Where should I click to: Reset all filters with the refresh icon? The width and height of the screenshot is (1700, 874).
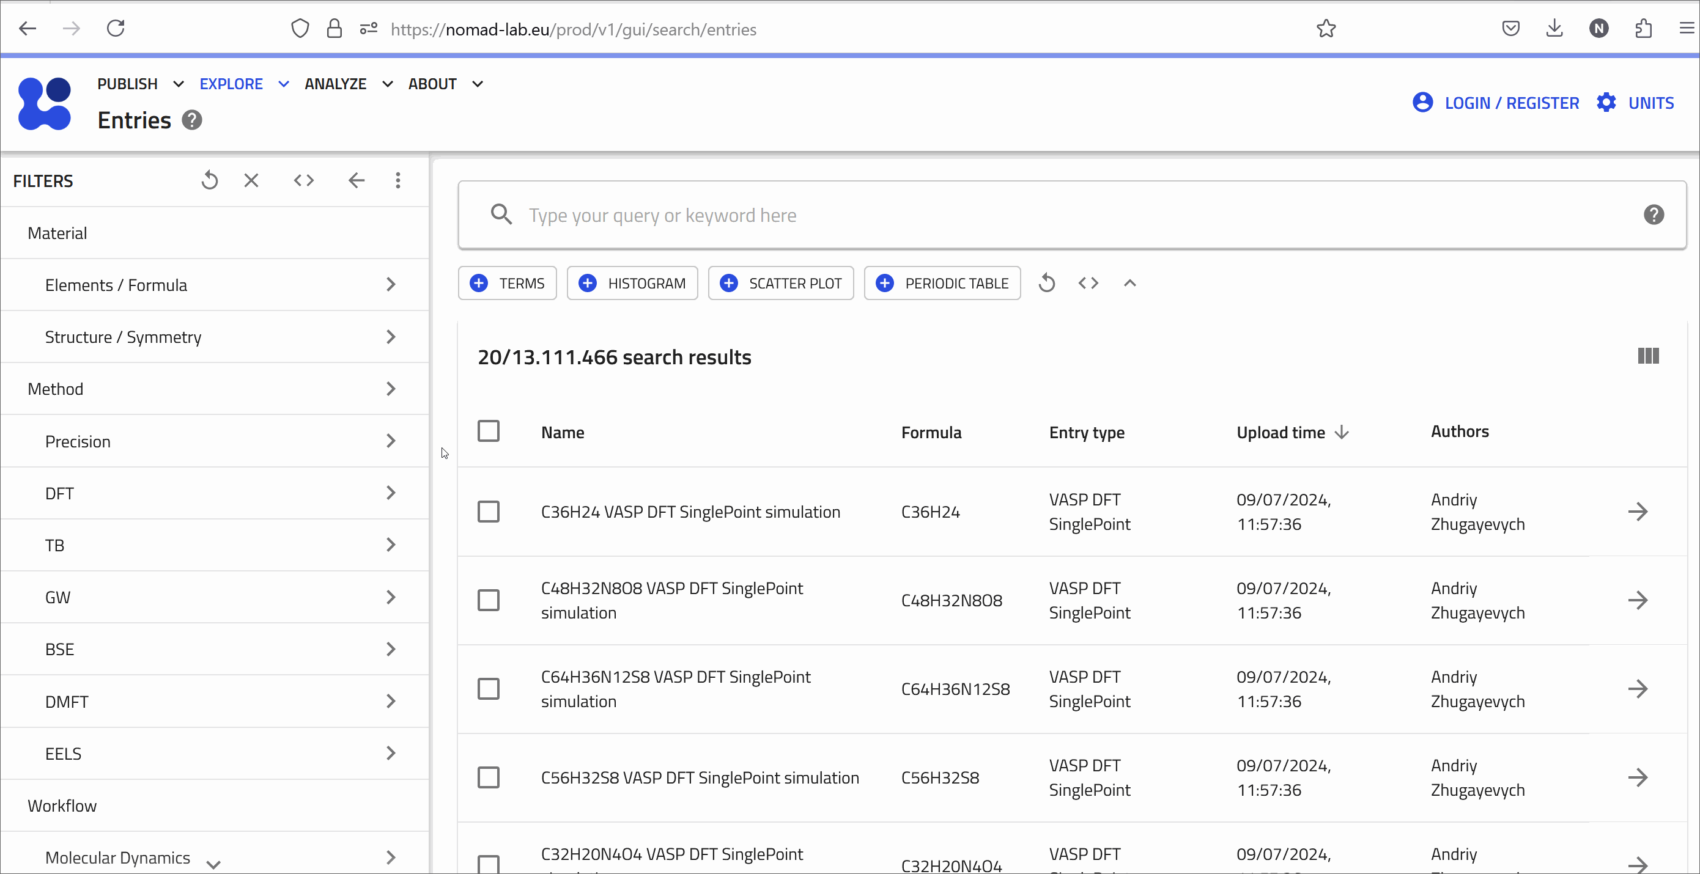(209, 180)
